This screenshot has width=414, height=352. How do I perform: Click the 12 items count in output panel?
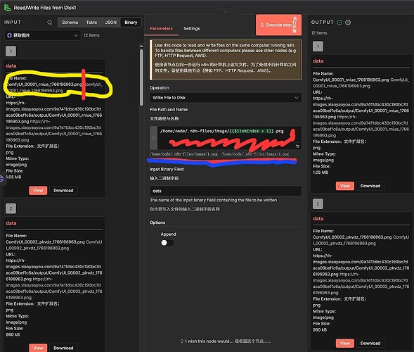(x=319, y=33)
